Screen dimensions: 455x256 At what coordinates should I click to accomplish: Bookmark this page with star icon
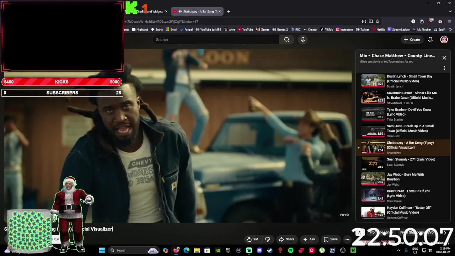pyautogui.click(x=378, y=21)
